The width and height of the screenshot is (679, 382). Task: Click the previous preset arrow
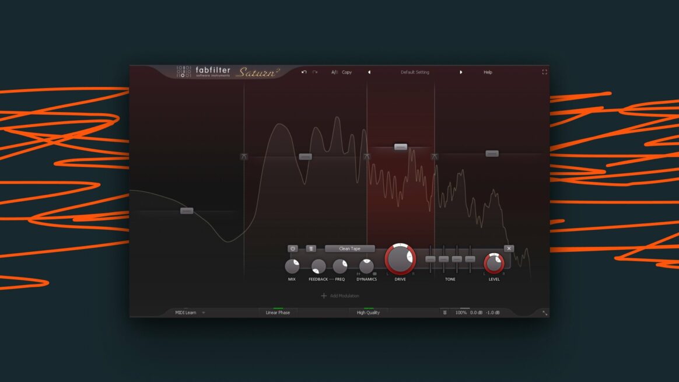point(369,72)
